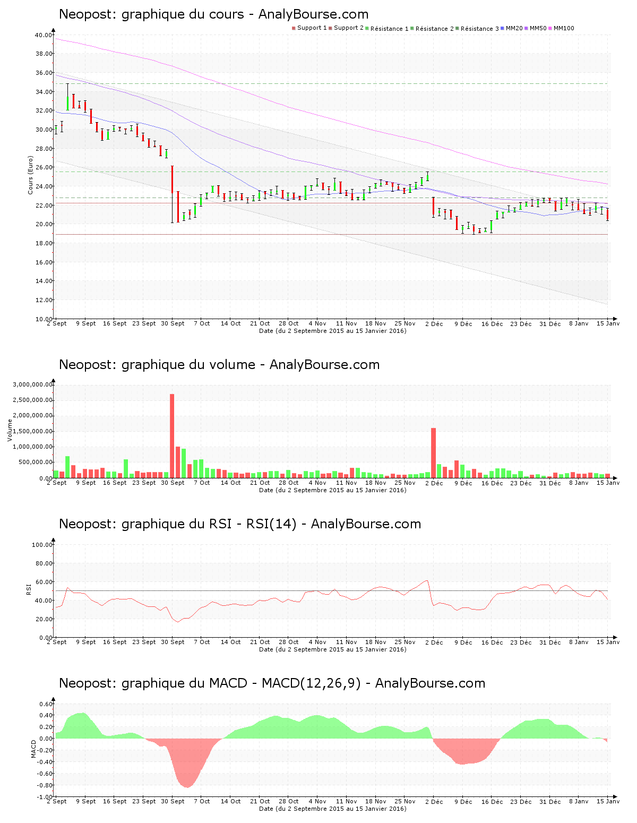Click the -0.80 MACD axis label

[45, 785]
